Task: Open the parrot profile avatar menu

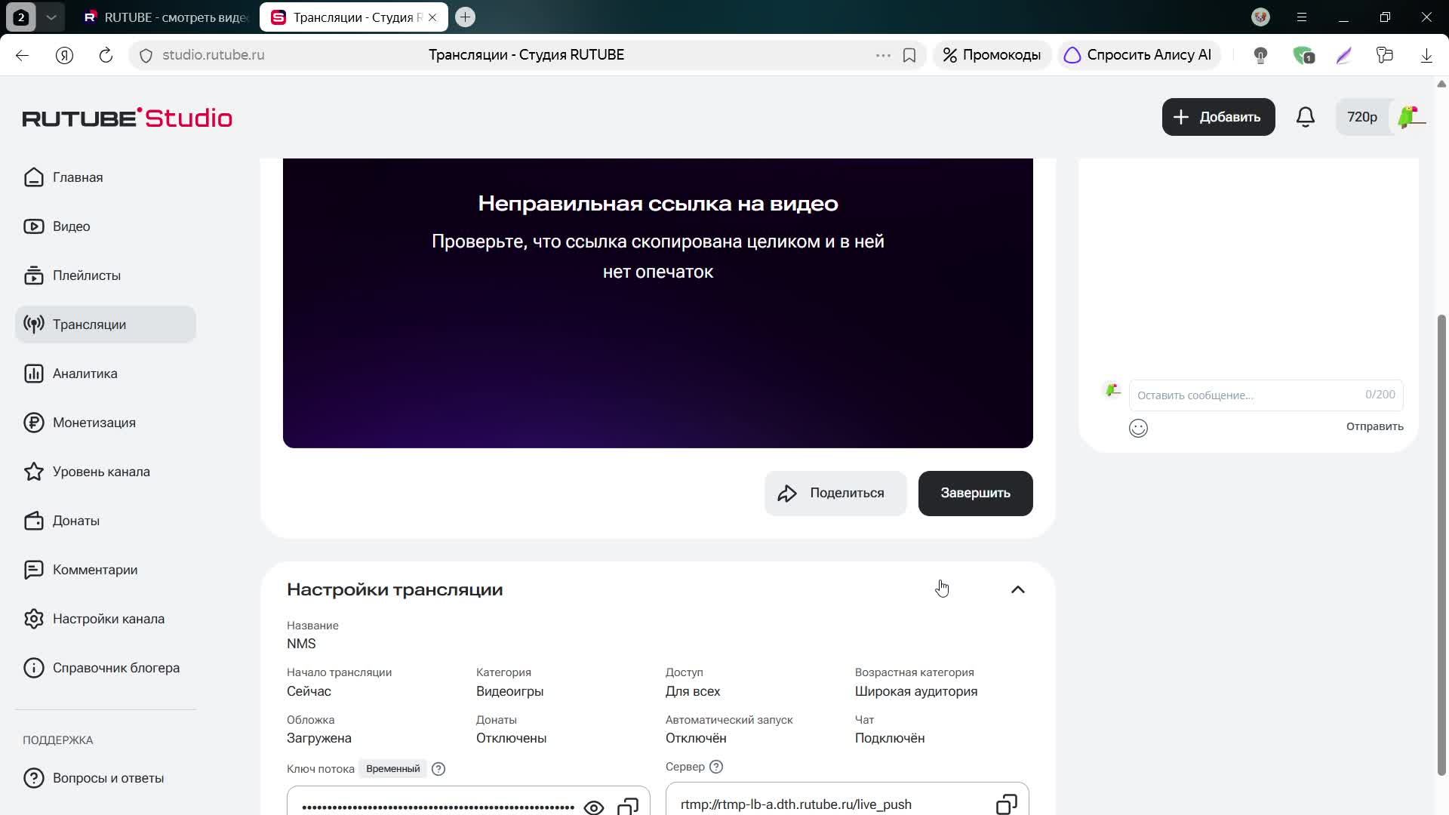Action: [1410, 117]
